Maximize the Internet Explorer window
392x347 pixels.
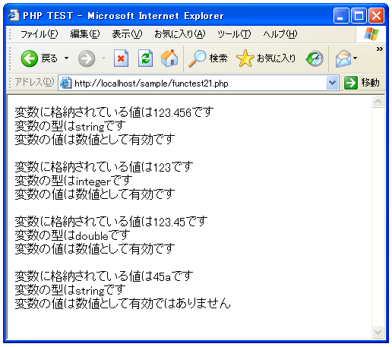[359, 16]
